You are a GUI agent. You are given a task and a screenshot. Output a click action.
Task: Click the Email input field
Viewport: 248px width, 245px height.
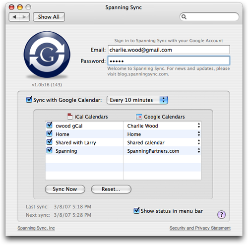pyautogui.click(x=169, y=50)
